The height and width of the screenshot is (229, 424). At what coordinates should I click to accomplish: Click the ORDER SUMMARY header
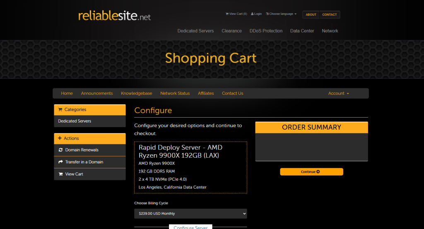pos(311,127)
